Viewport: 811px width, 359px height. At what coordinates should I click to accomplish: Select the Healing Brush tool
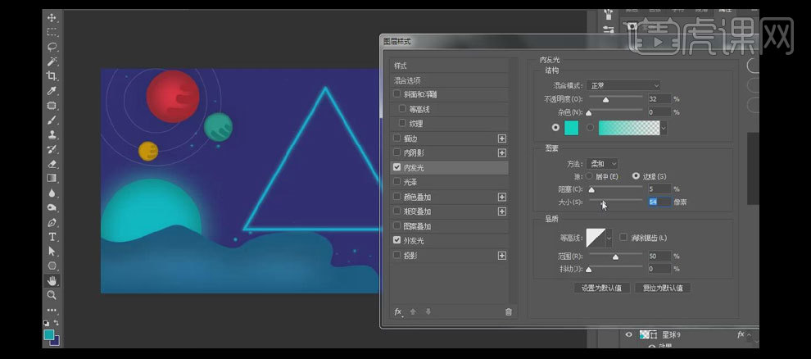click(52, 106)
